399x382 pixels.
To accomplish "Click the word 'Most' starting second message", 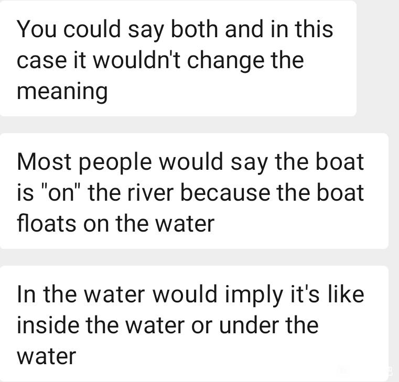I will point(44,162).
